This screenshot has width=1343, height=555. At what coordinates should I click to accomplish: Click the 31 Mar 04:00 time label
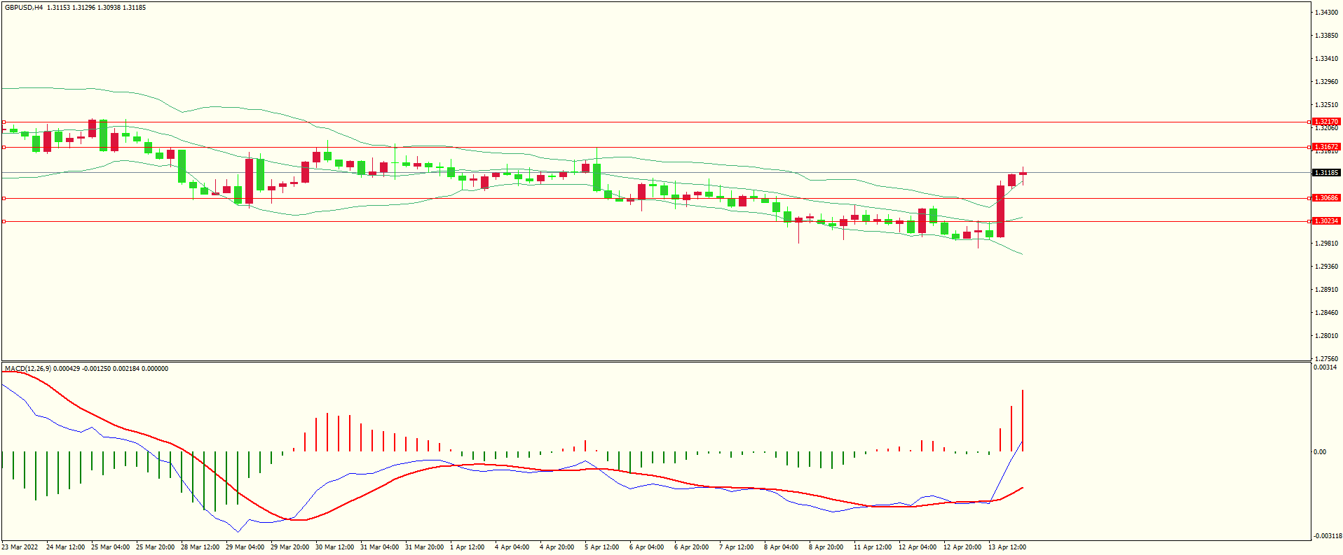[379, 547]
